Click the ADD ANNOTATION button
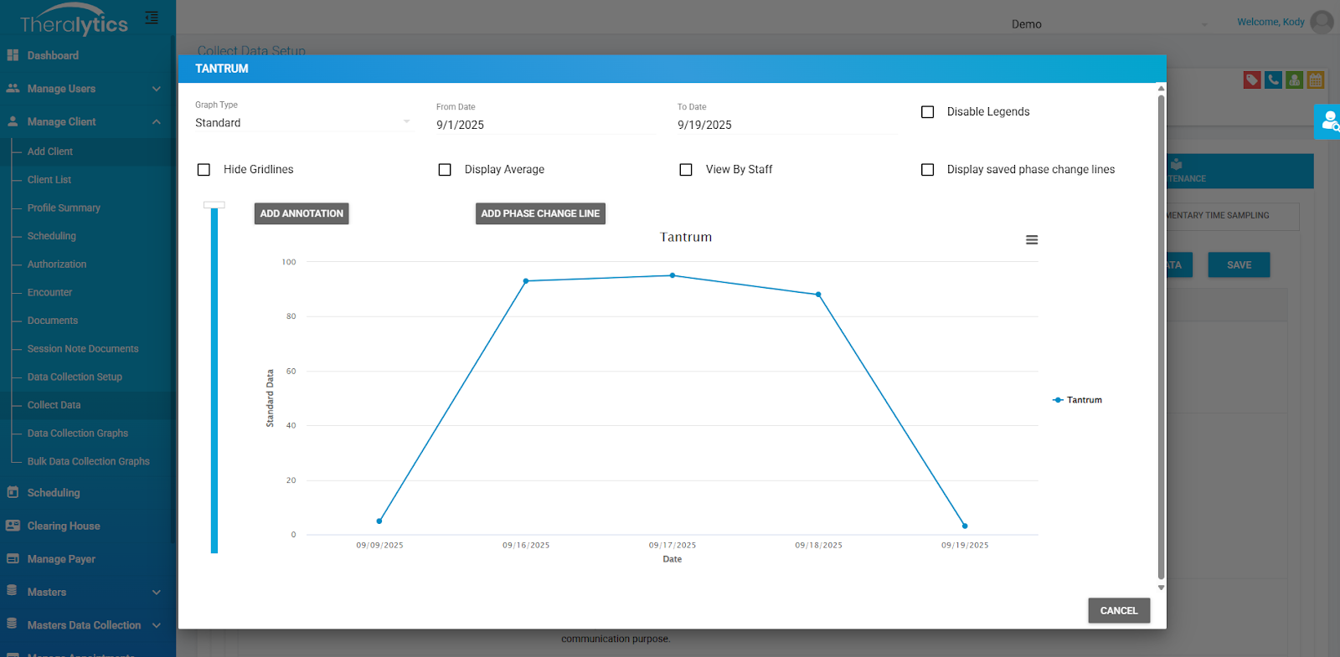 pyautogui.click(x=301, y=213)
